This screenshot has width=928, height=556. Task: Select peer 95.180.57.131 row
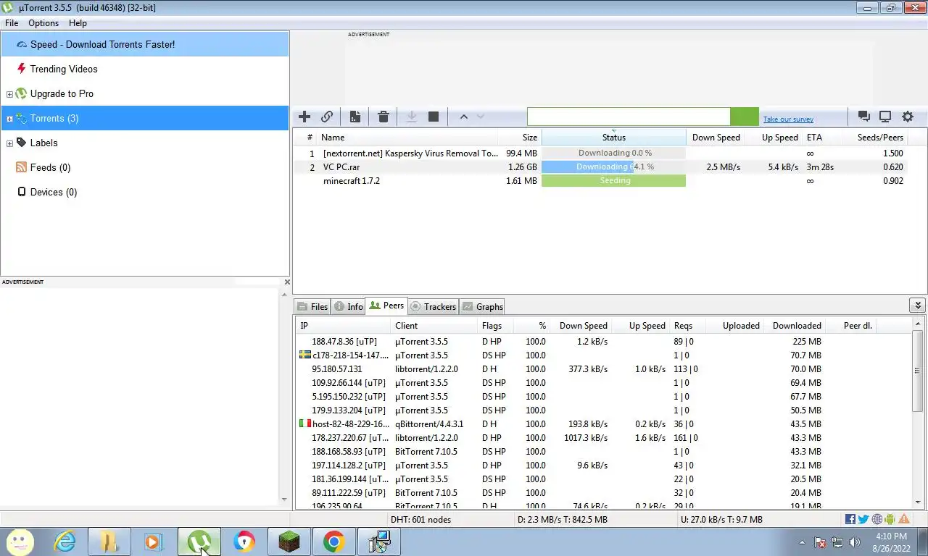603,369
